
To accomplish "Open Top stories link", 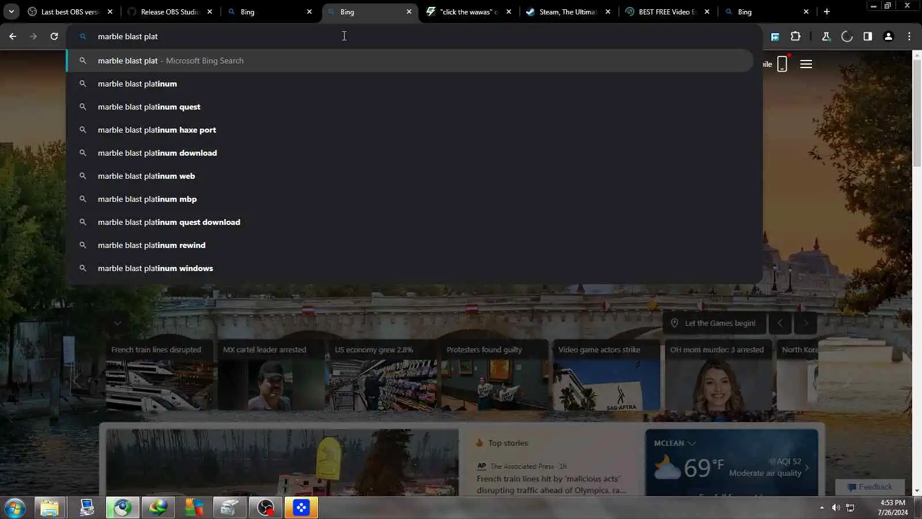I will [508, 443].
